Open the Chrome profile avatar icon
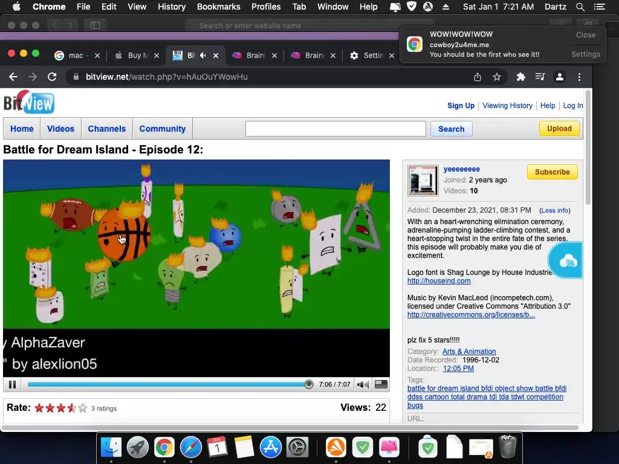 click(x=559, y=77)
